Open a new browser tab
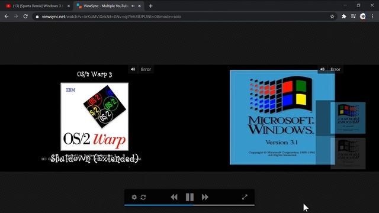The image size is (379, 213). pos(150,6)
